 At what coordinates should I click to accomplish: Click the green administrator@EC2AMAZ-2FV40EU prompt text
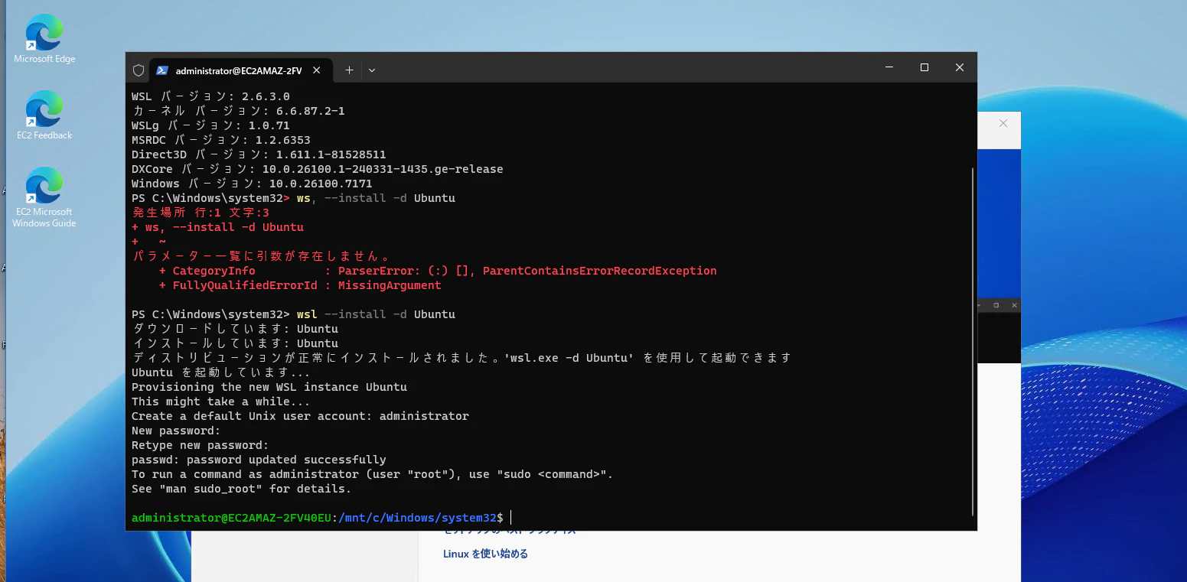(232, 518)
